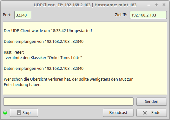Focus the Port field showing 32340
The width and height of the screenshot is (170, 120).
pyautogui.click(x=23, y=15)
